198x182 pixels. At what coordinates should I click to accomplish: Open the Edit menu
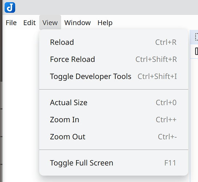pyautogui.click(x=29, y=23)
